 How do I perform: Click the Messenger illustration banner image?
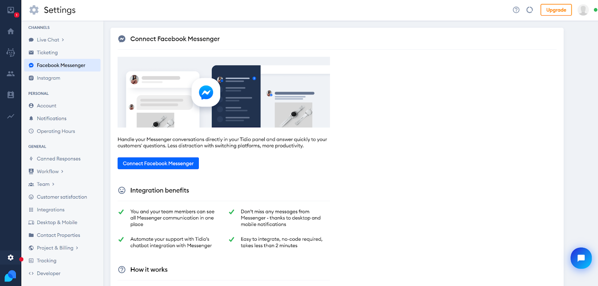pos(224,92)
